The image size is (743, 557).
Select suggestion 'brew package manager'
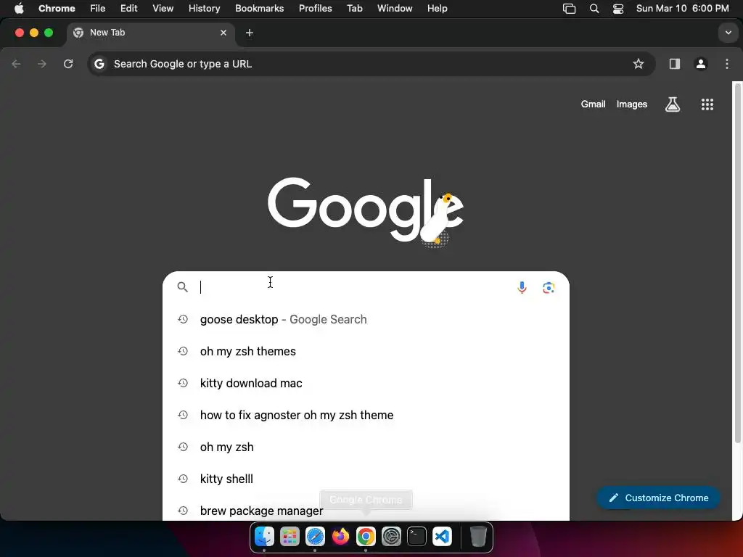[366, 511]
